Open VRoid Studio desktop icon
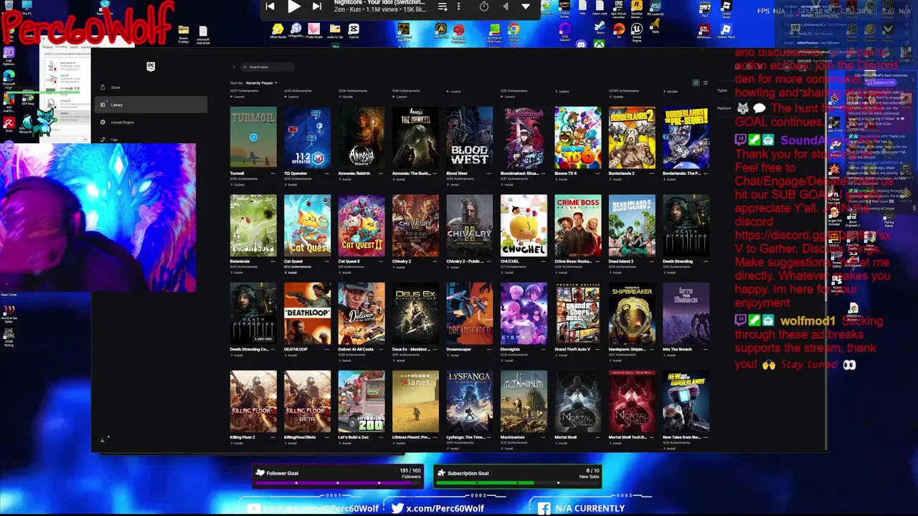Screen dimensions: 918x516 278,30
